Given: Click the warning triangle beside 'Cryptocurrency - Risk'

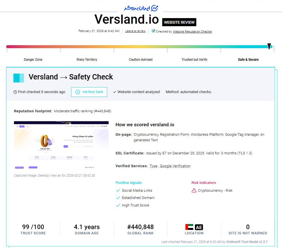Looking at the screenshot, I should coord(194,190).
